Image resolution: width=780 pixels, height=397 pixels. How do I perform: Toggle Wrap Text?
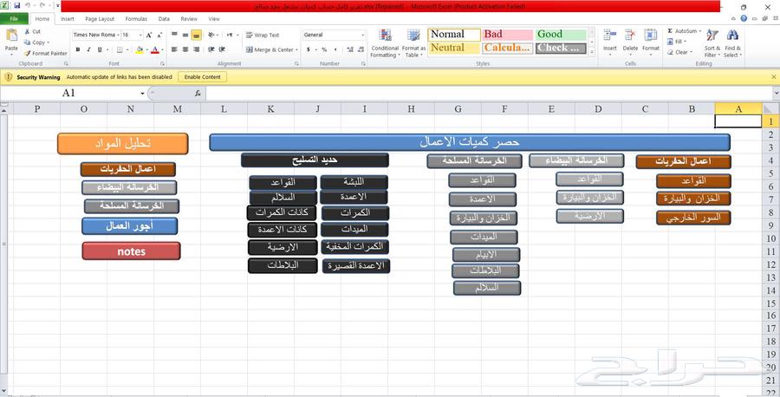click(x=263, y=36)
